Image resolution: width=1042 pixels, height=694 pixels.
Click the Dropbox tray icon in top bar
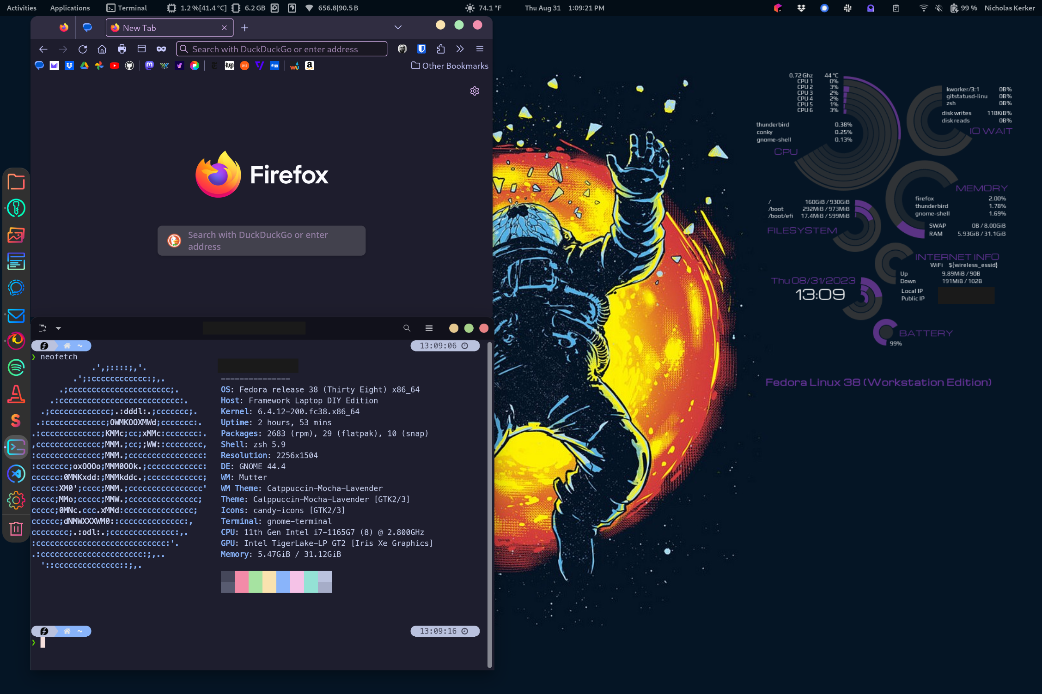click(801, 8)
